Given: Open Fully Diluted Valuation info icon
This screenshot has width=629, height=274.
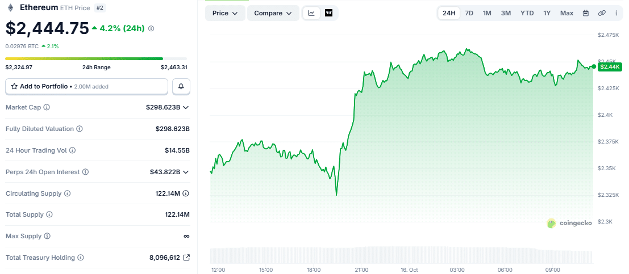Looking at the screenshot, I should 80,129.
